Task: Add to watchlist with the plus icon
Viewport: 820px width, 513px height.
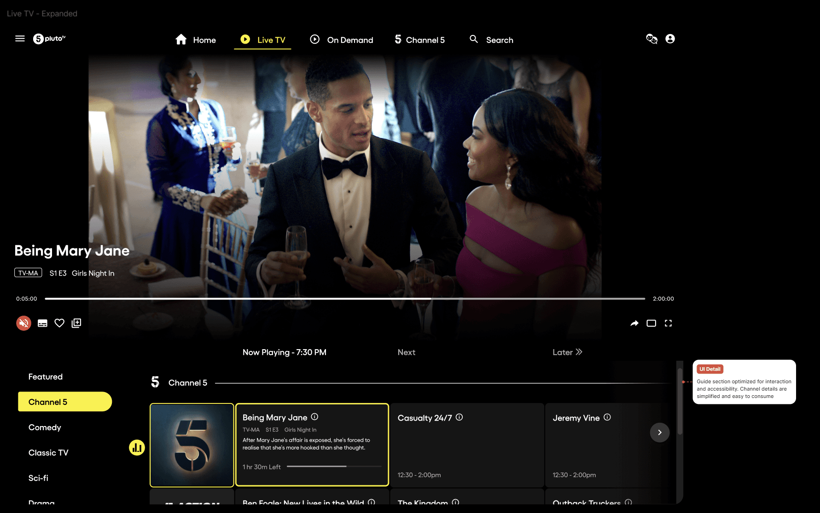Action: 76,323
